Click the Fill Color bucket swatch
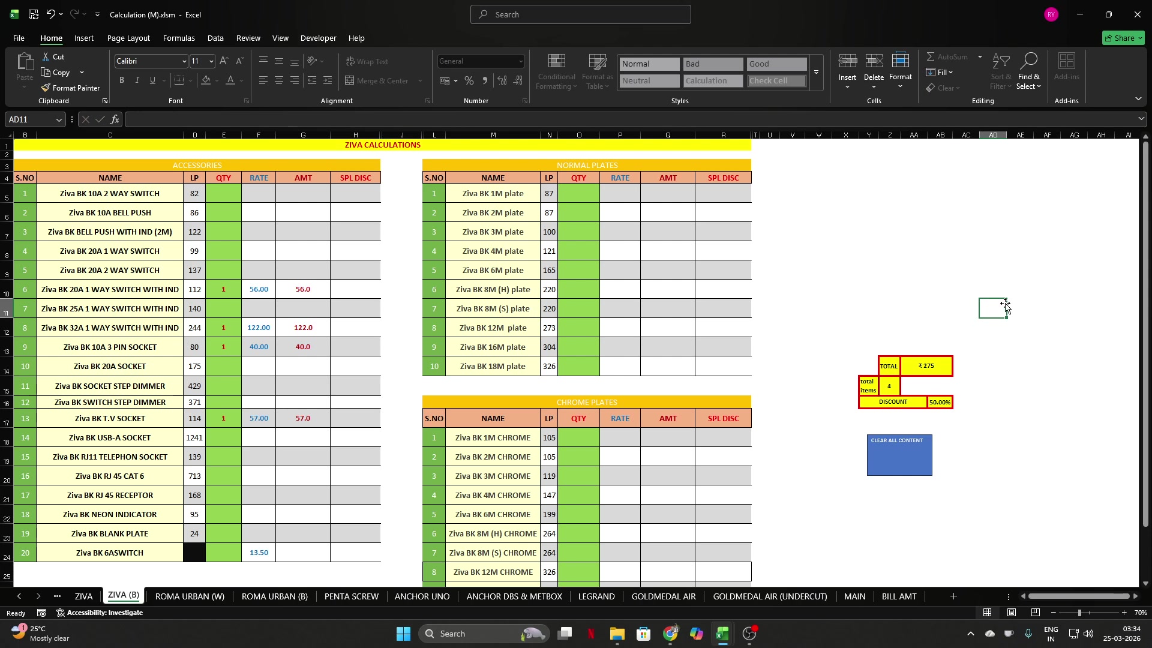 click(x=206, y=80)
